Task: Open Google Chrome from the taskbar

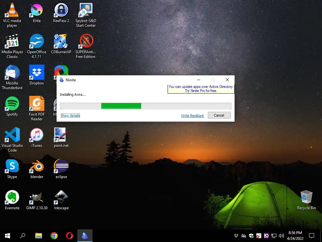Action: pos(54,236)
